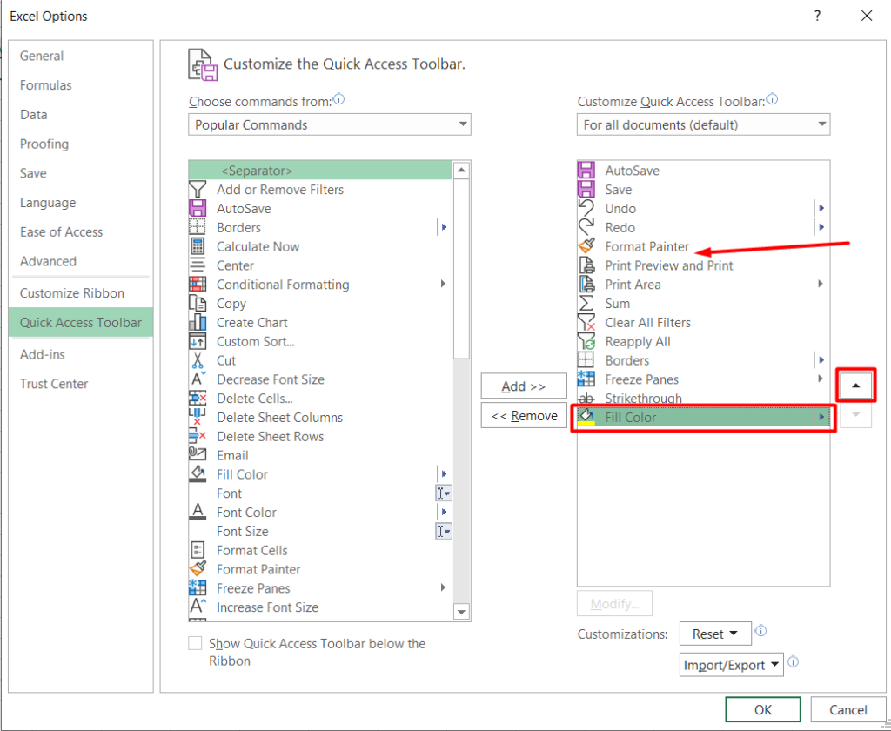
Task: Open the Reset customizations dropdown
Action: tap(715, 634)
